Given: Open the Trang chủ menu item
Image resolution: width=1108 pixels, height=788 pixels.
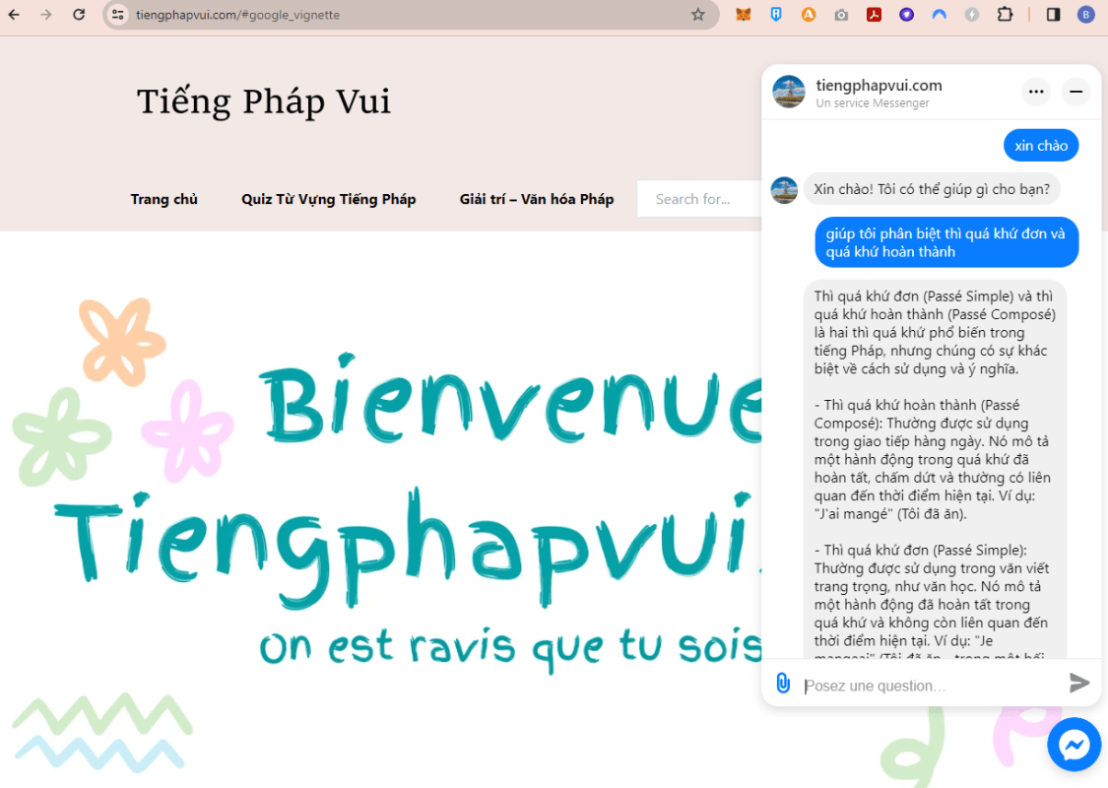Looking at the screenshot, I should click(x=163, y=199).
